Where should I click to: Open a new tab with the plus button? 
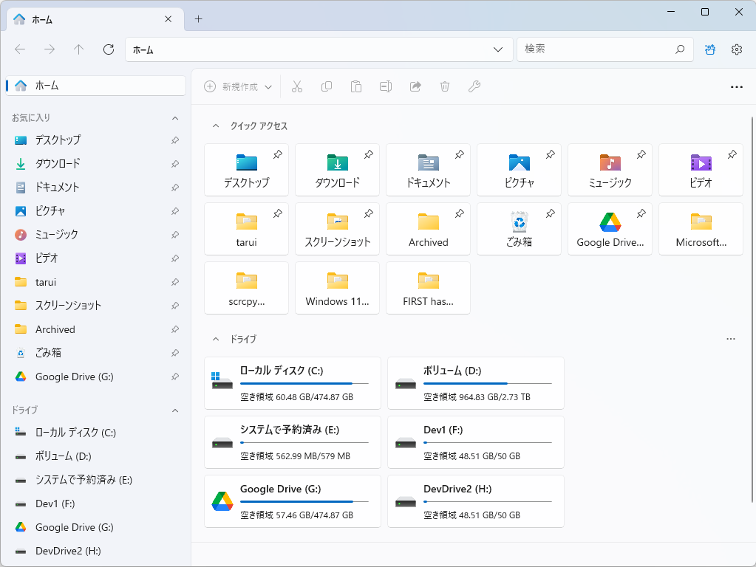[x=197, y=19]
